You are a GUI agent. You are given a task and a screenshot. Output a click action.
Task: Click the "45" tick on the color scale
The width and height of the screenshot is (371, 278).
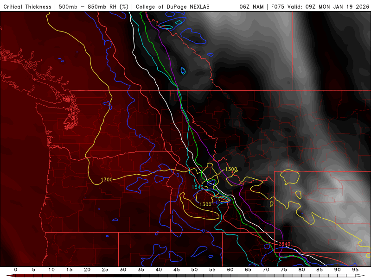tap(177, 270)
